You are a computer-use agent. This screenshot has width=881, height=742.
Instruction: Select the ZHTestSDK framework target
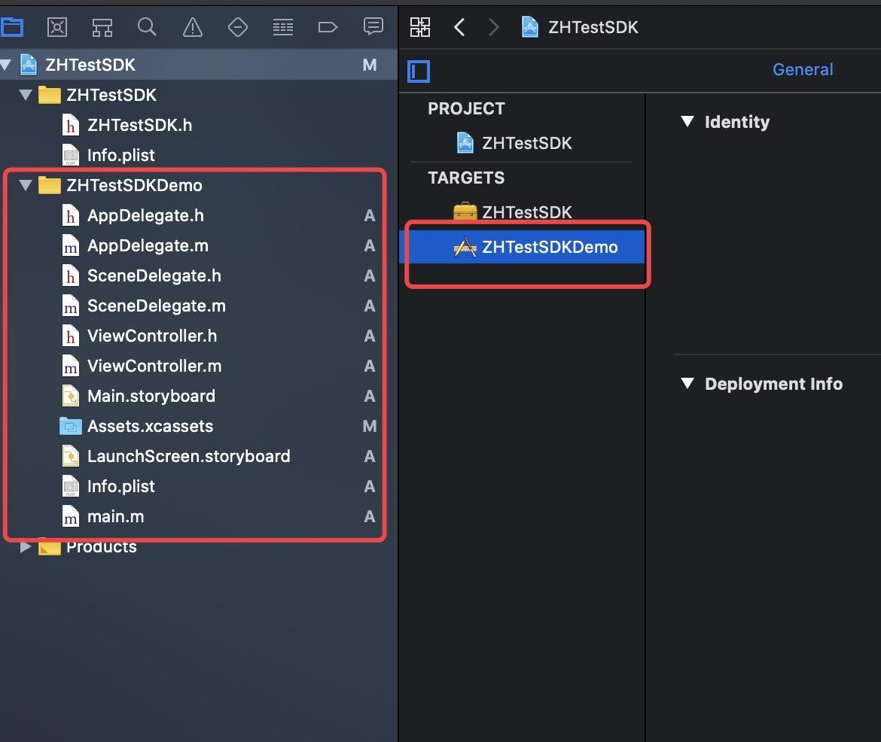(x=526, y=212)
